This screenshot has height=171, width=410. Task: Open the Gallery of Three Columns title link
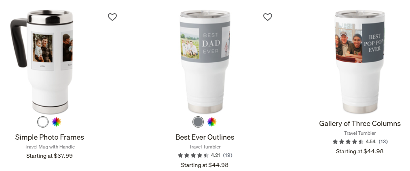coord(360,124)
